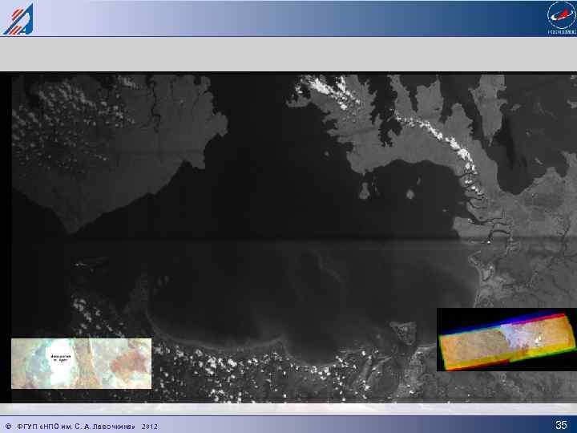Screen dimensions: 577x433
Task: Click the small label inside the pastel inset map
Action: coord(60,357)
